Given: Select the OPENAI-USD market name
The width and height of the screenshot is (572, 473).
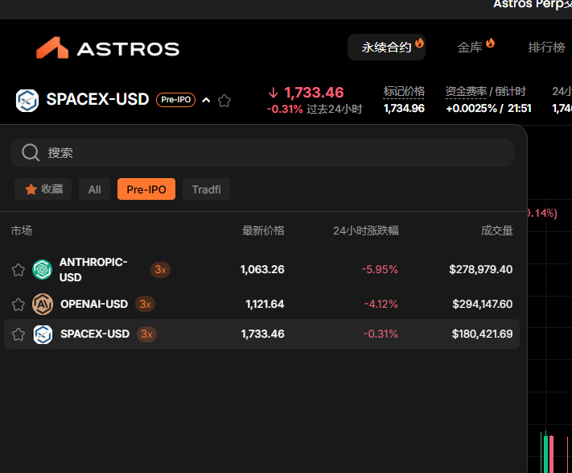Looking at the screenshot, I should [94, 304].
